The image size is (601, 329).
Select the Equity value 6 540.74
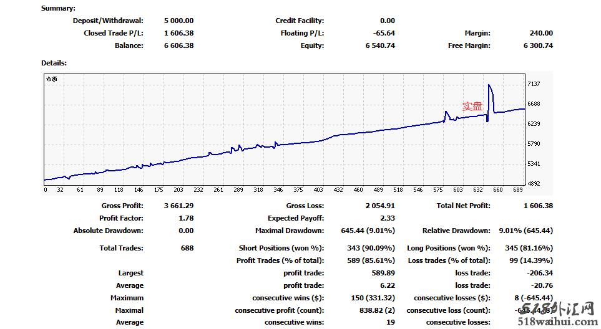pyautogui.click(x=380, y=45)
